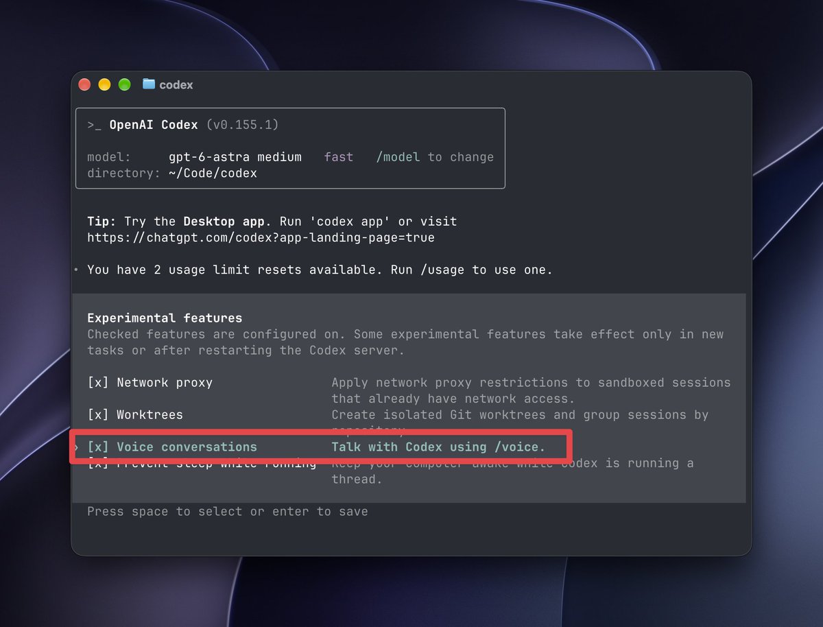Image resolution: width=823 pixels, height=627 pixels.
Task: Click the "codex" window title text
Action: (176, 85)
